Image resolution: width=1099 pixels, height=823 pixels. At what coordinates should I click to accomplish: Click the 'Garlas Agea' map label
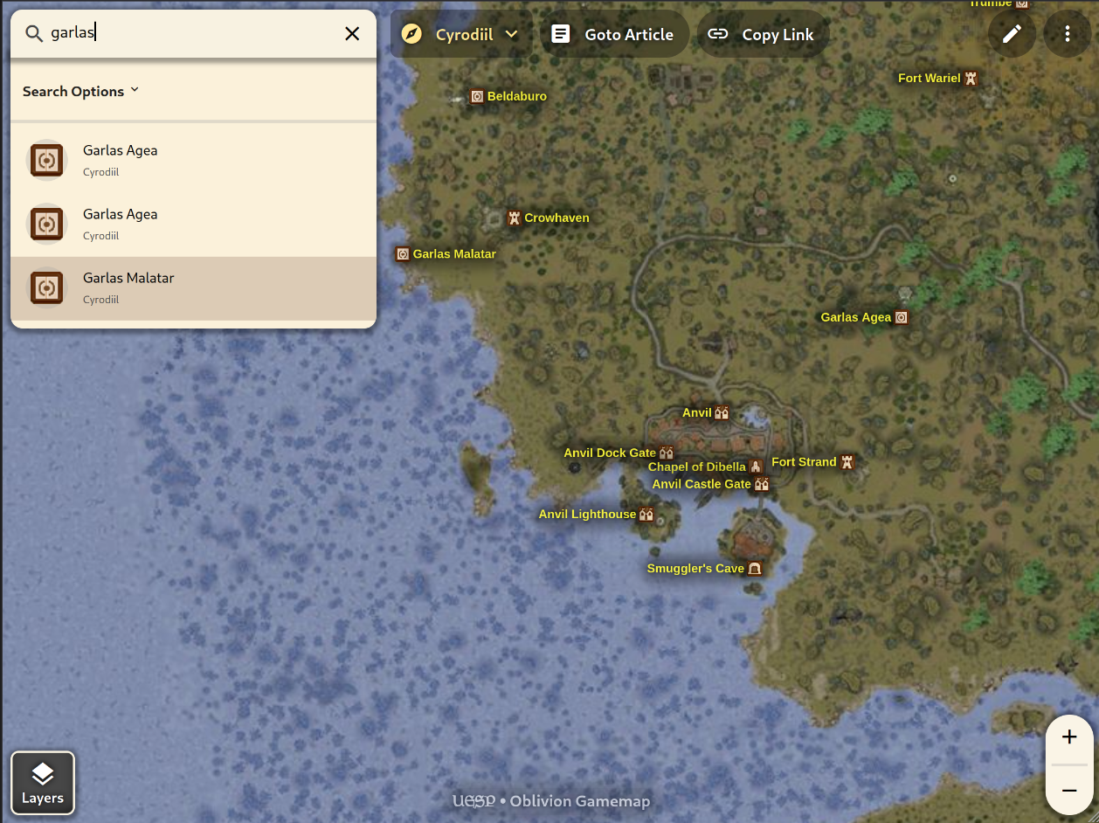point(856,317)
